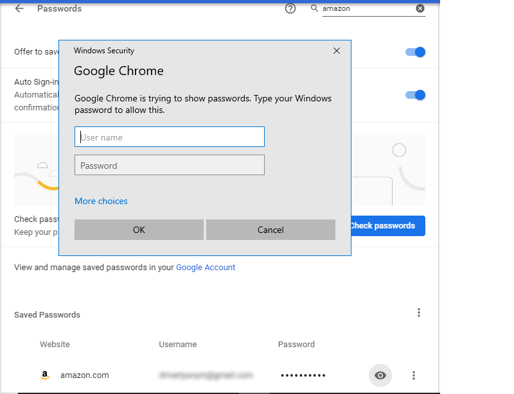Click the User name field
Screen dimensions: 514x394
170,137
